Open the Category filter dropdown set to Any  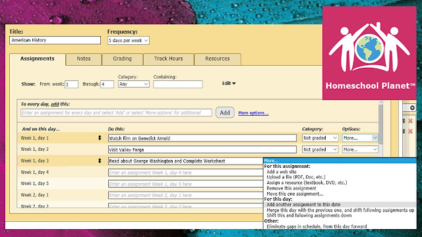[133, 84]
